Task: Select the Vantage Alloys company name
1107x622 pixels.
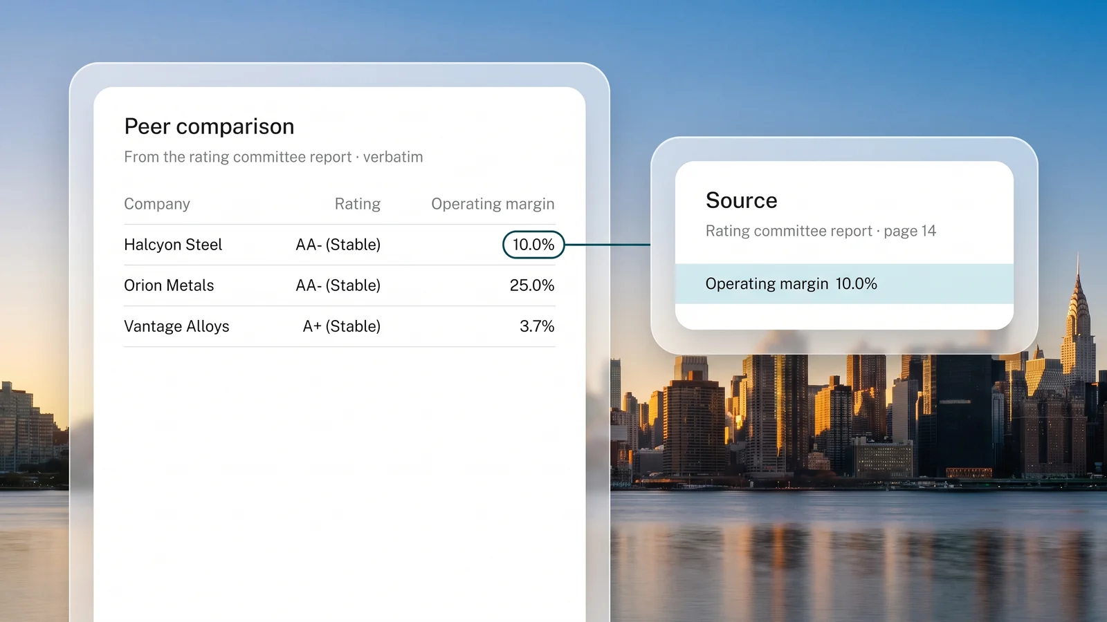Action: coord(176,326)
